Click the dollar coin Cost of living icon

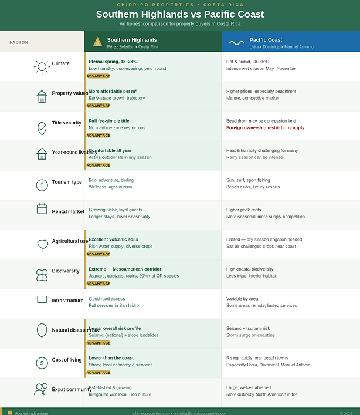42,363
